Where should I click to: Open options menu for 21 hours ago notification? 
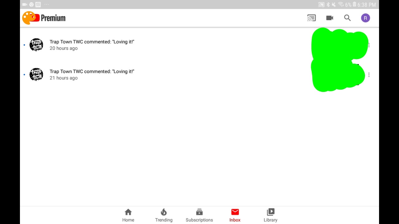369,75
